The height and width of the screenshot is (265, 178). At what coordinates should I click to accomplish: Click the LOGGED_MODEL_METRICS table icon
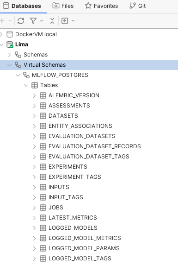click(x=43, y=238)
